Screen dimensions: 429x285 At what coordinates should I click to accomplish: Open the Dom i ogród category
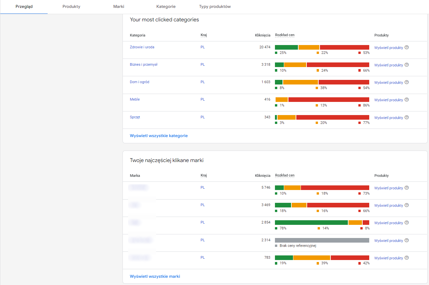click(139, 82)
